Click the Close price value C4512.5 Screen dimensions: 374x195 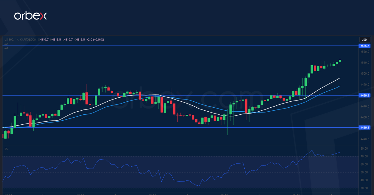(80, 39)
